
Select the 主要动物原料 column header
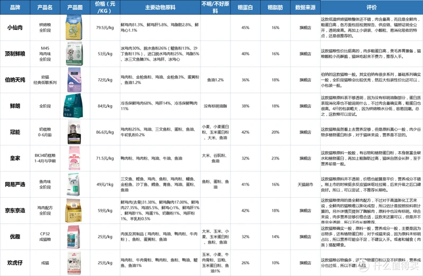coord(160,7)
